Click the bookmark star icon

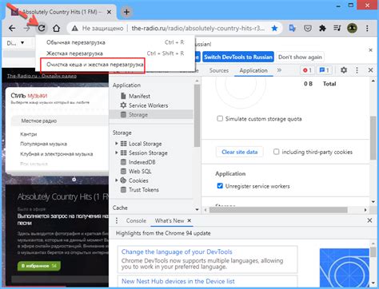click(274, 28)
